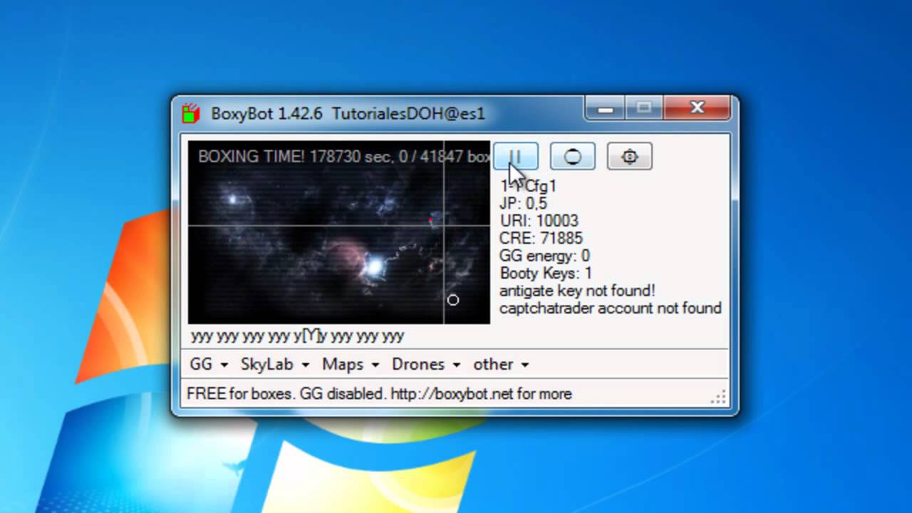The image size is (912, 513).
Task: Click the status bar 'FREE for boxes' message
Action: click(x=379, y=393)
